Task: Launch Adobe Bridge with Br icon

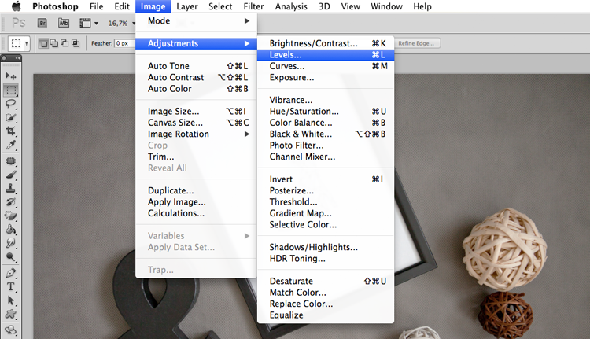Action: click(42, 24)
